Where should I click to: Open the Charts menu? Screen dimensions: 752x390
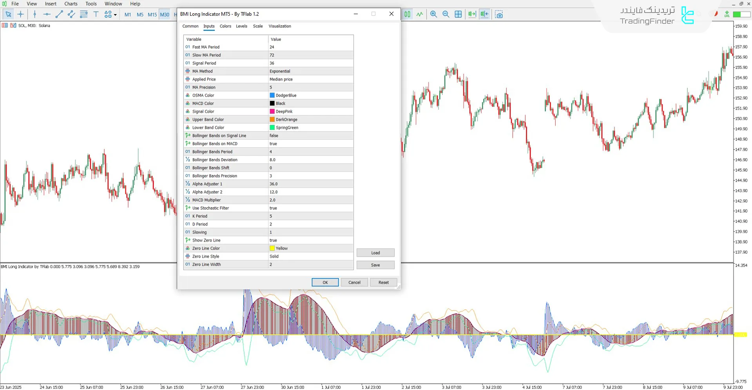coord(71,4)
